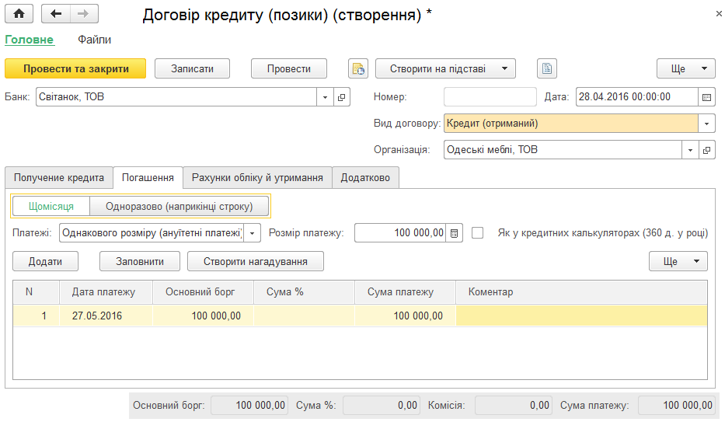Open the document postings report icon
The image size is (725, 422).
point(358,69)
